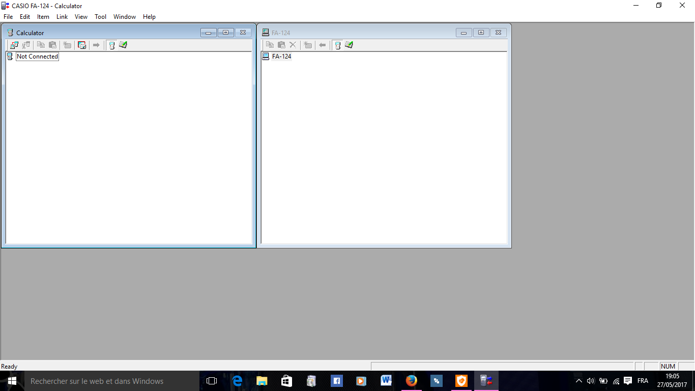Viewport: 695px width, 391px height.
Task: Toggle calculator view icon in FA-124 toolbar
Action: click(x=337, y=45)
